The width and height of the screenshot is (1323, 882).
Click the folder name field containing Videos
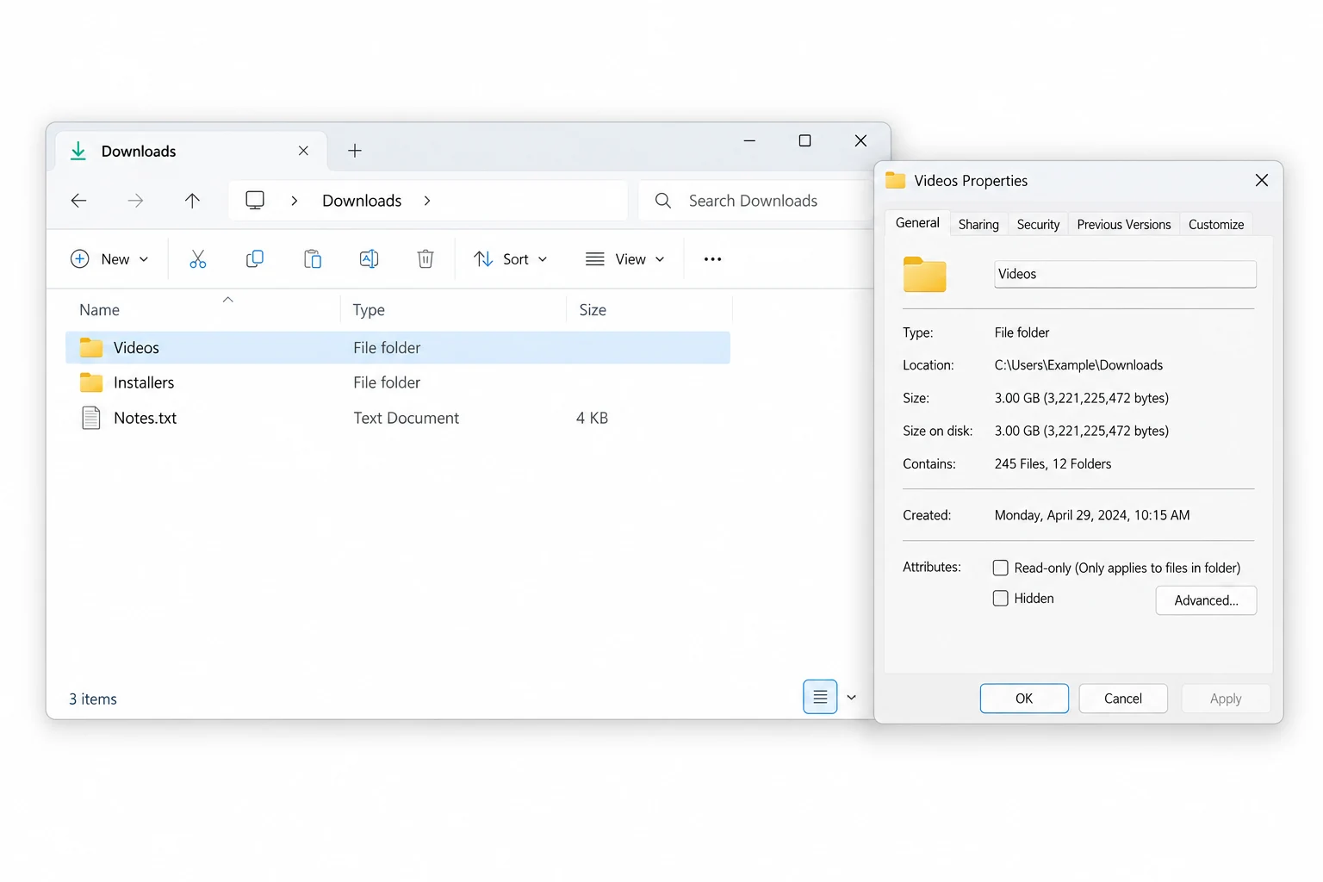[x=1125, y=274]
